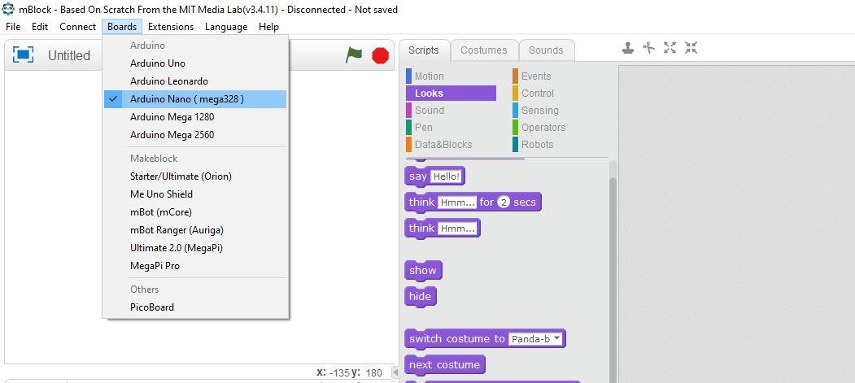Open the Connect menu
This screenshot has height=383, width=855.
77,27
